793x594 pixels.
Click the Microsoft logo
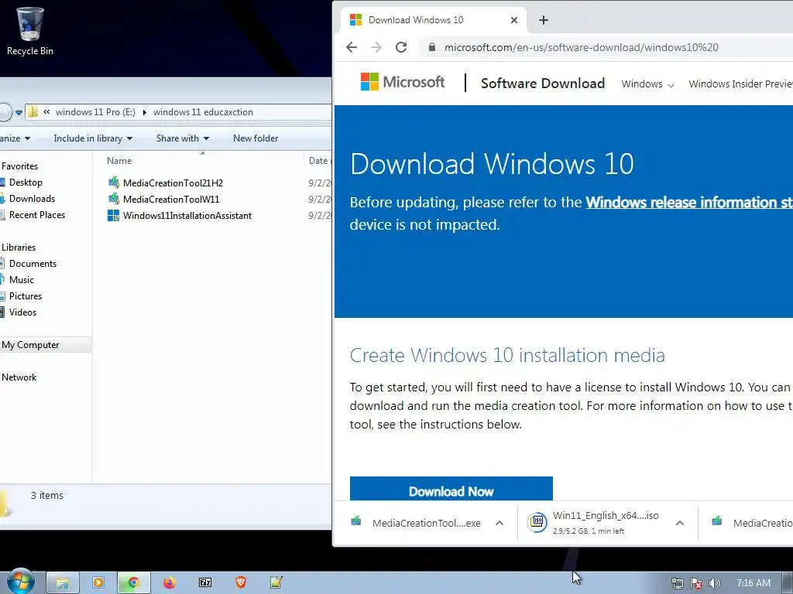click(403, 82)
